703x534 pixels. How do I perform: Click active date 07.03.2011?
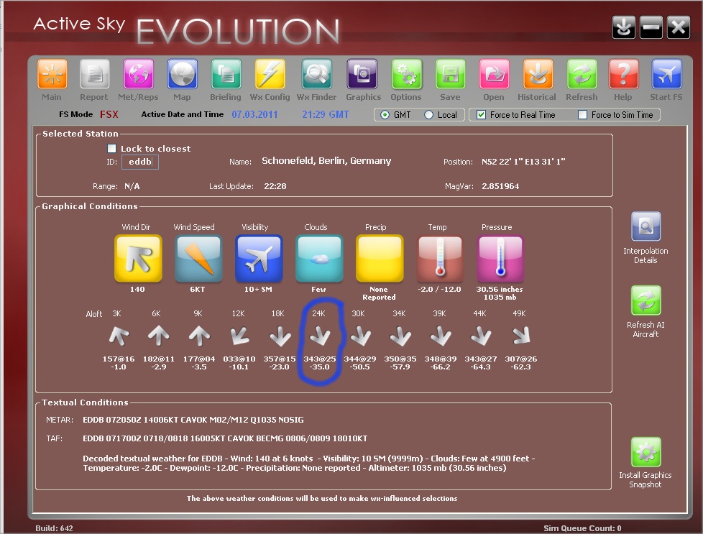click(x=254, y=114)
